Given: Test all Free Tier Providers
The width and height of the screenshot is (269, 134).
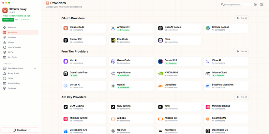Looking at the screenshot, I should pos(242,51).
